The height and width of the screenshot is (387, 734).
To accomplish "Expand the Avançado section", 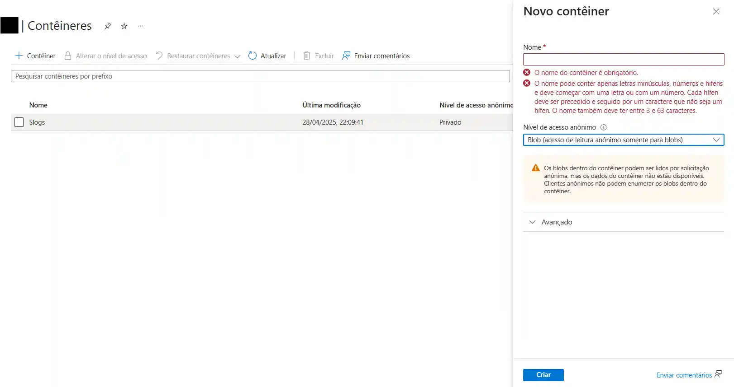I will click(557, 222).
